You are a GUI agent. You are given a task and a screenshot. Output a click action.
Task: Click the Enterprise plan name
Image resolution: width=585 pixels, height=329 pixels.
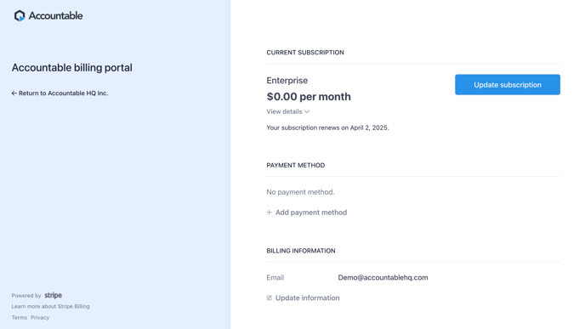point(287,80)
